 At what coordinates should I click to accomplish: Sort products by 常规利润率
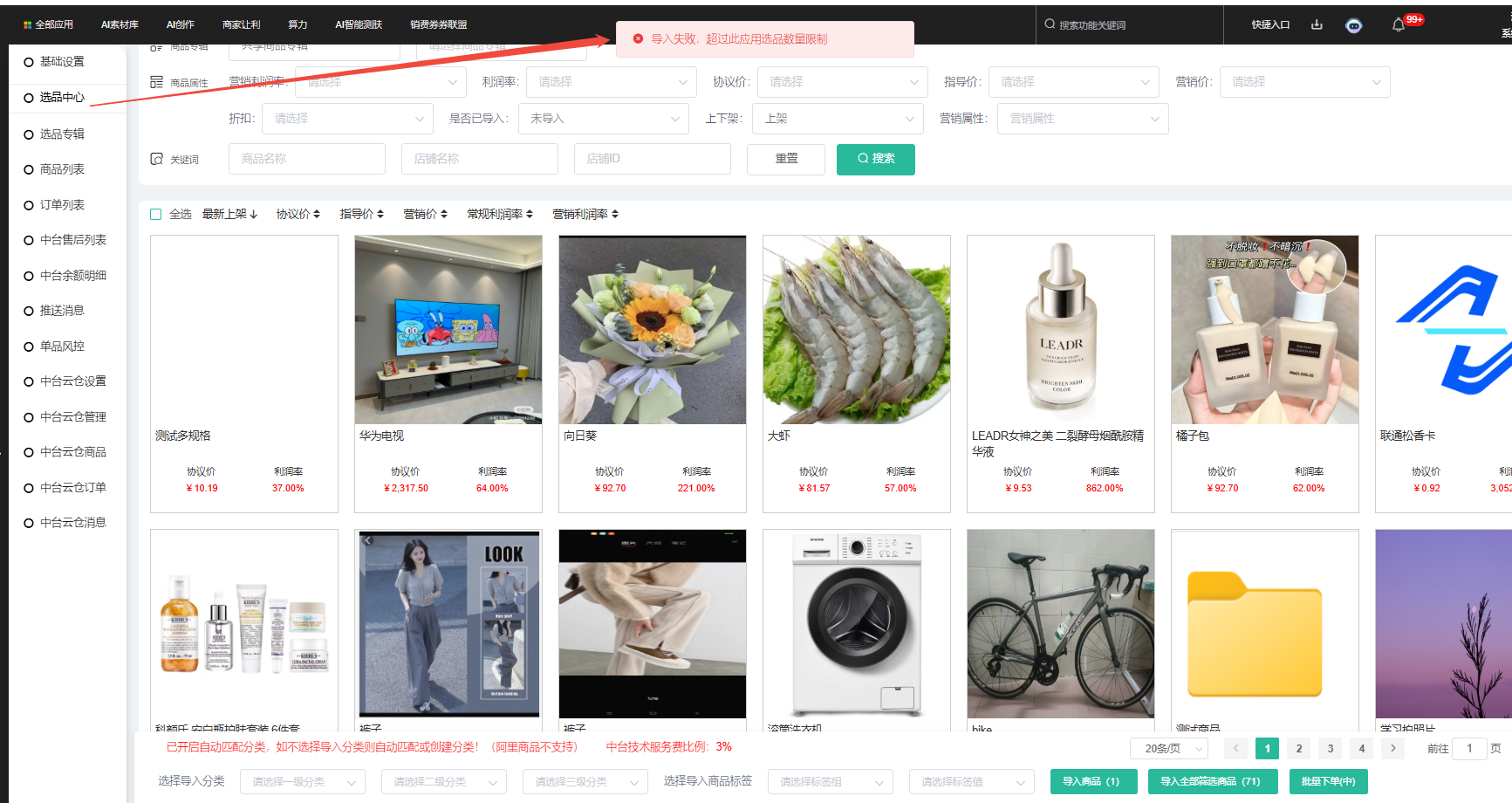(500, 214)
